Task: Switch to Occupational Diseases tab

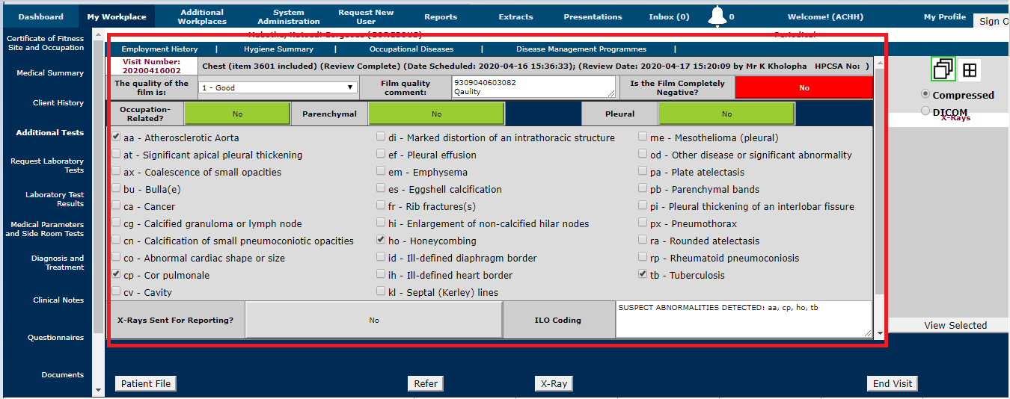Action: click(x=411, y=49)
